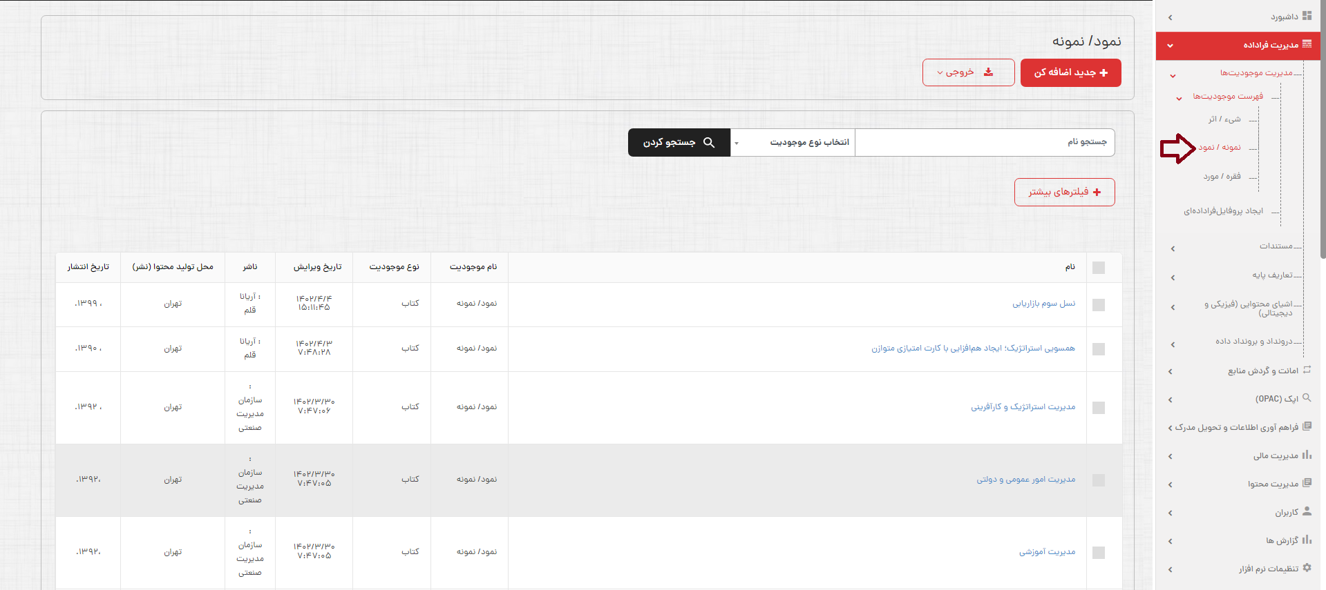
Task: Open the انتخاب نوع موجودیت dropdown
Action: tap(793, 142)
